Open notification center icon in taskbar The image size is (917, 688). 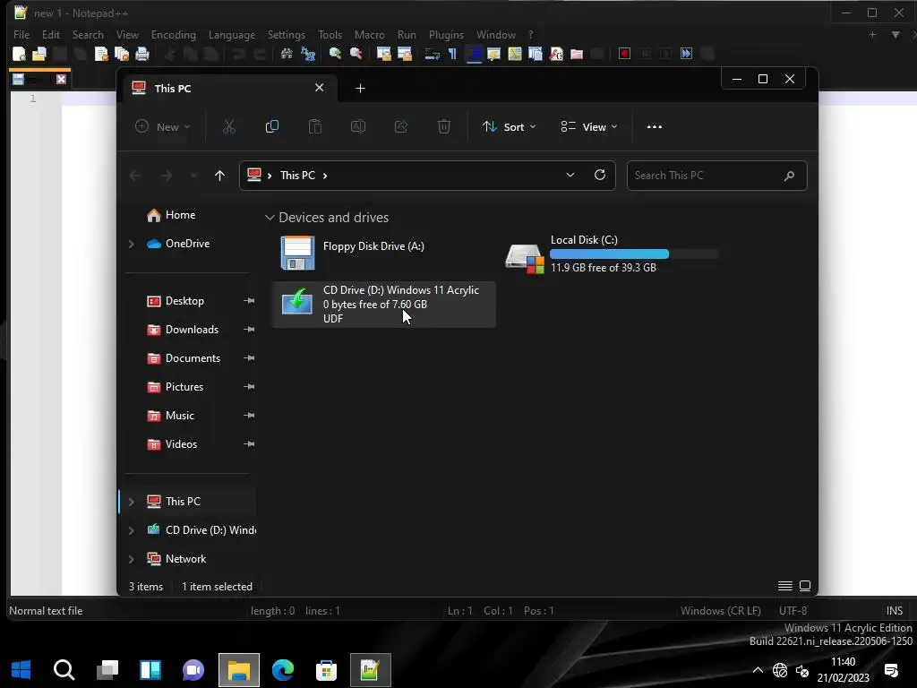click(891, 670)
